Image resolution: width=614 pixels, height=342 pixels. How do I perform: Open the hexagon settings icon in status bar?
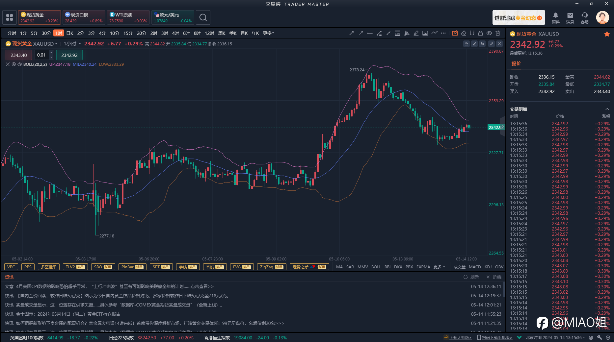(x=608, y=338)
